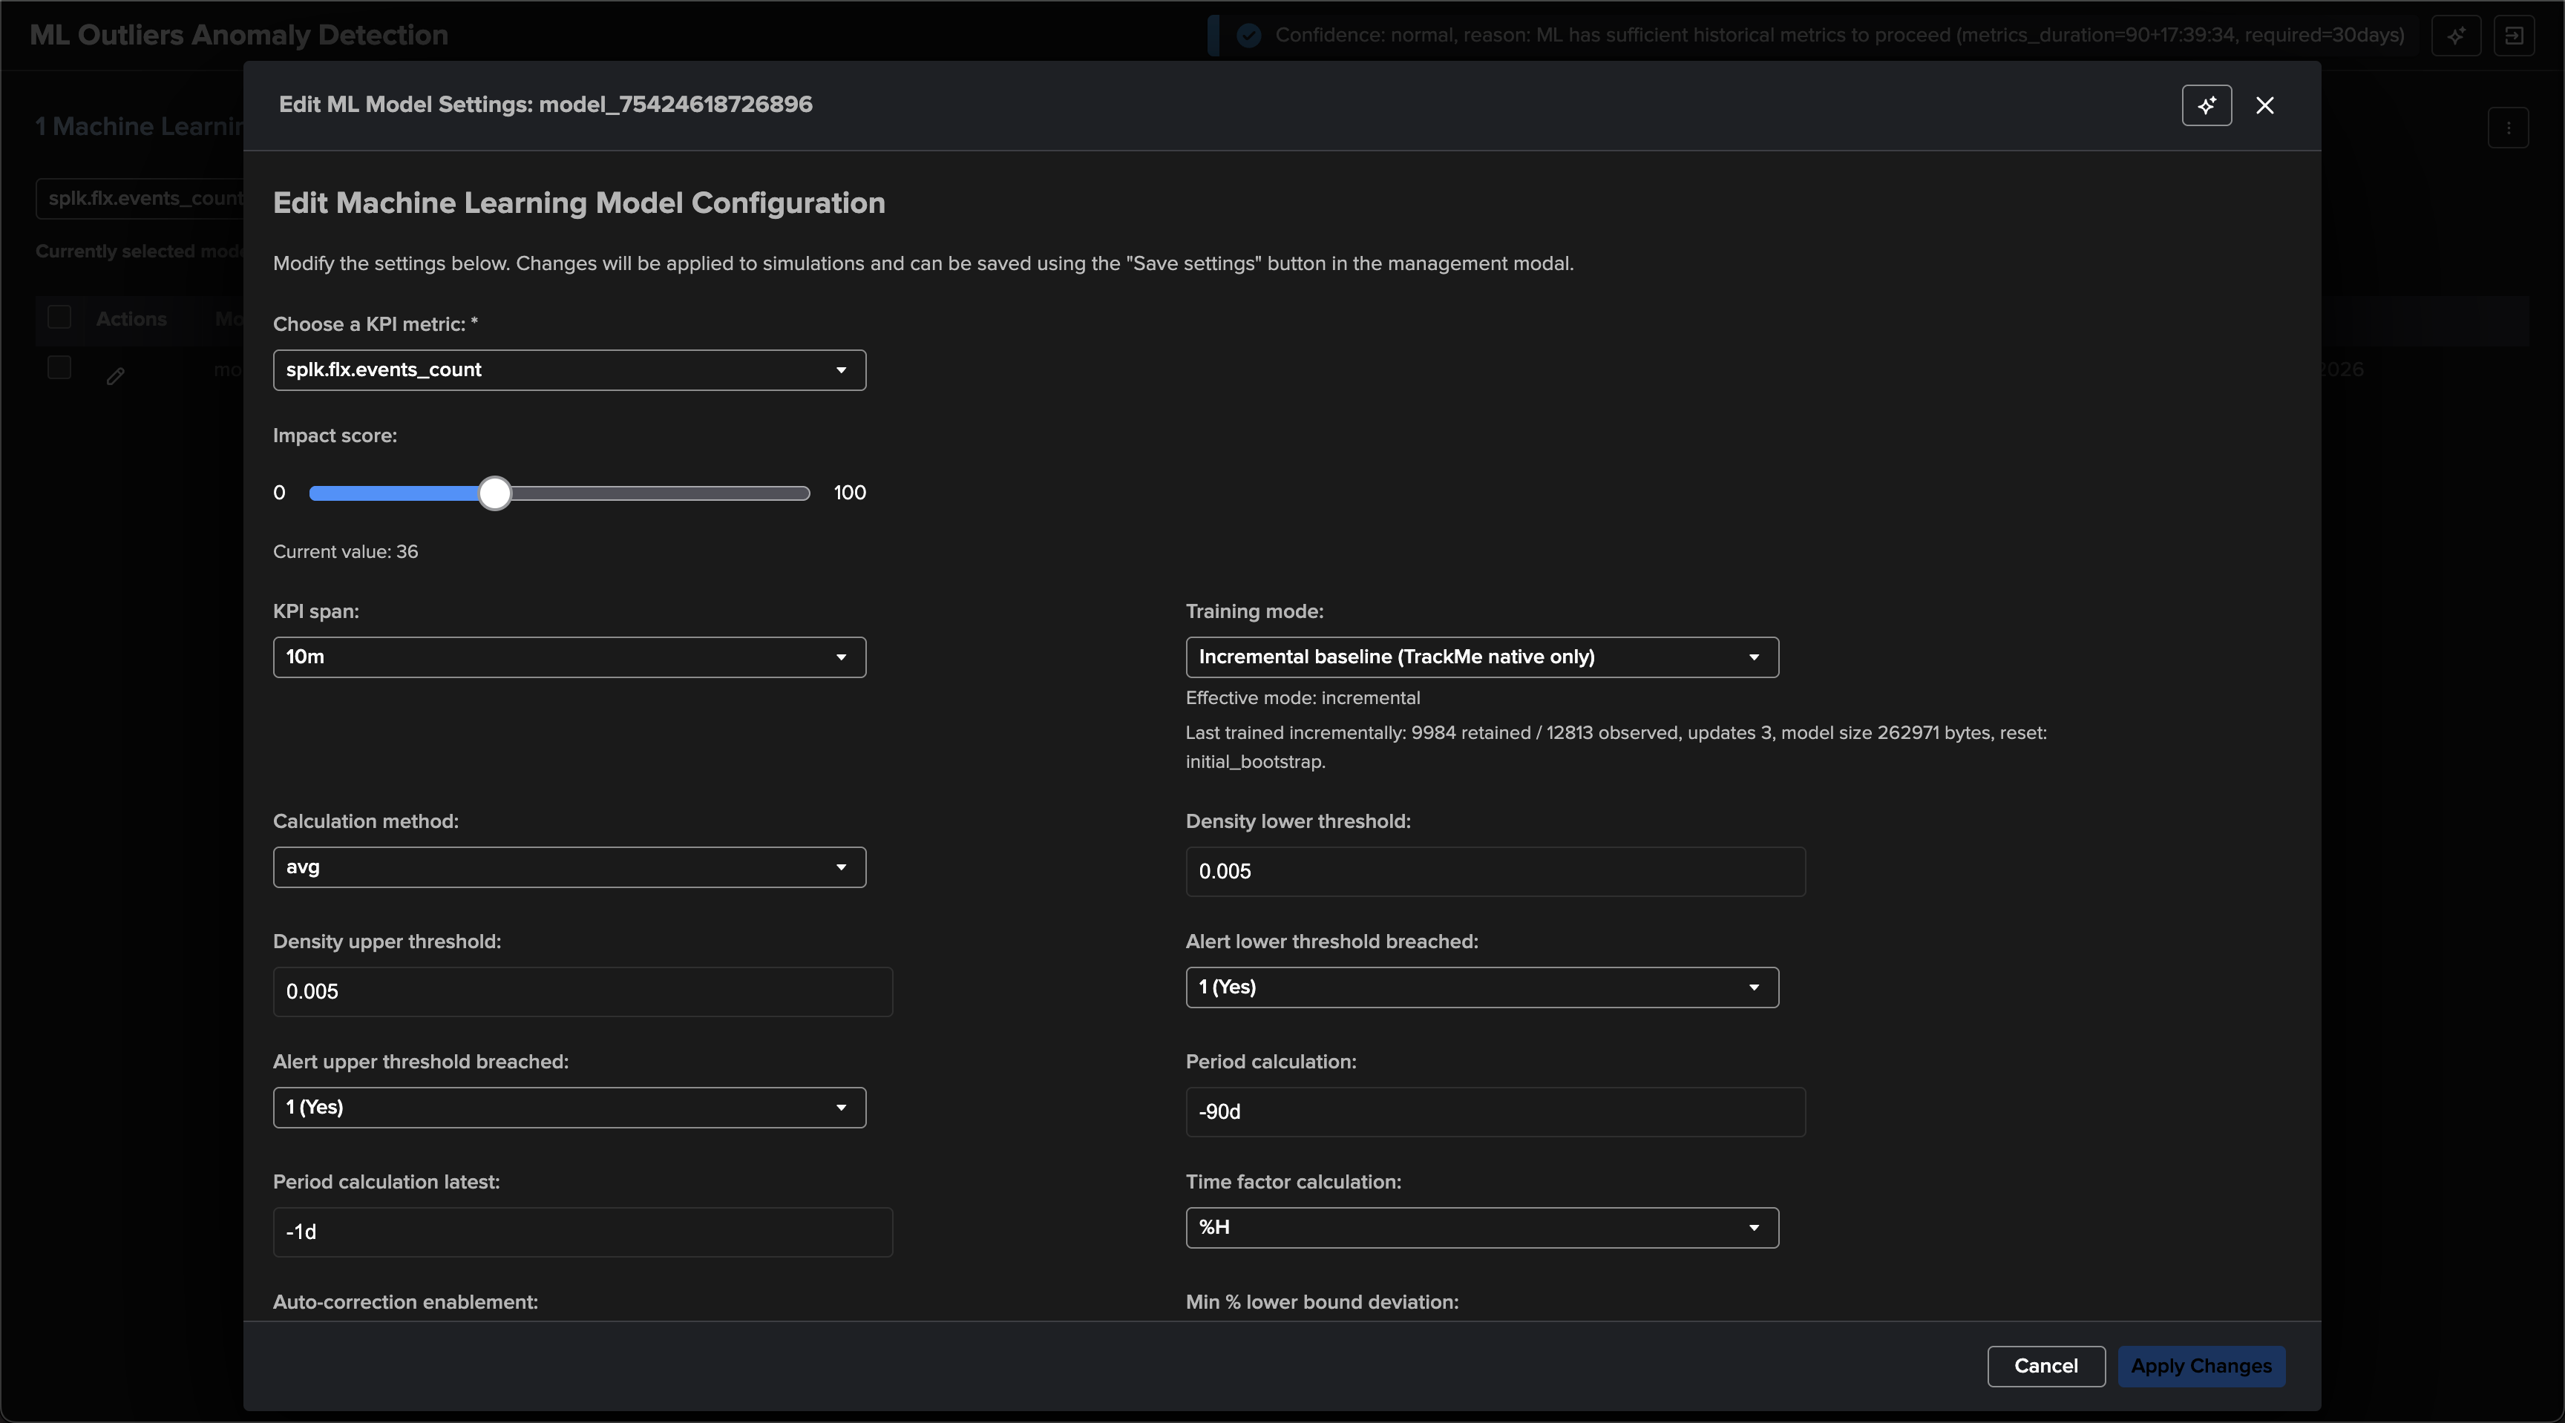Screen dimensions: 2565x1423
Task: Click the 'Current value: 36' text
Action: (346, 552)
